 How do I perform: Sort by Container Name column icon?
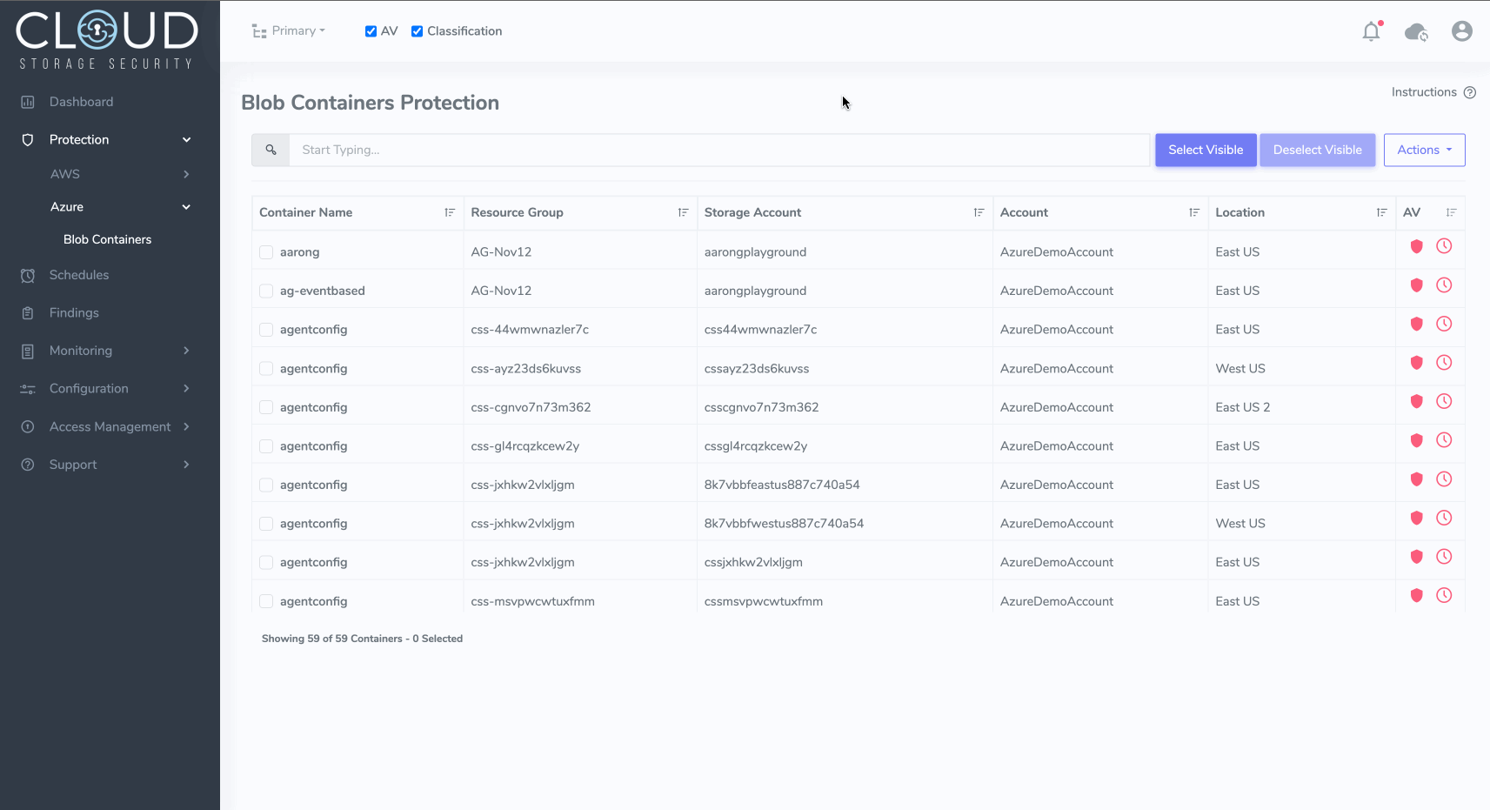(x=450, y=212)
